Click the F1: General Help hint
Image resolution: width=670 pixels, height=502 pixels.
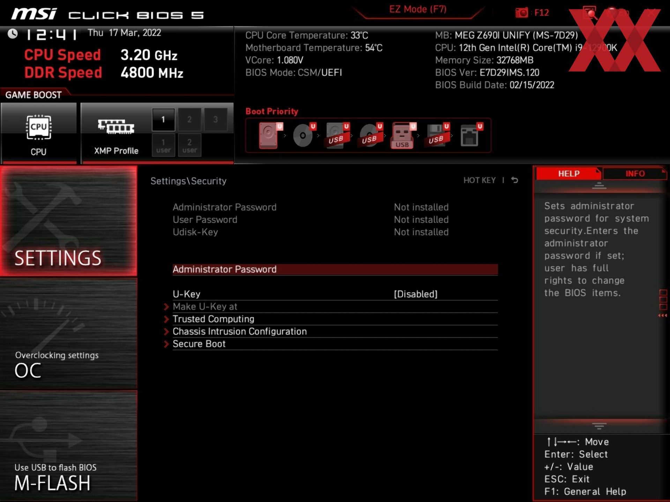585,492
